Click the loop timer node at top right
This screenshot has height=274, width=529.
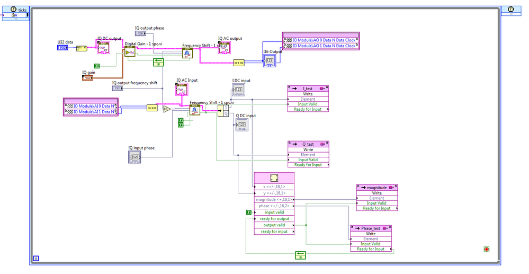[x=511, y=11]
